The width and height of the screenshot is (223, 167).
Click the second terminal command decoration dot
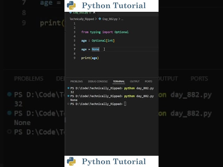pyautogui.click(x=68, y=96)
